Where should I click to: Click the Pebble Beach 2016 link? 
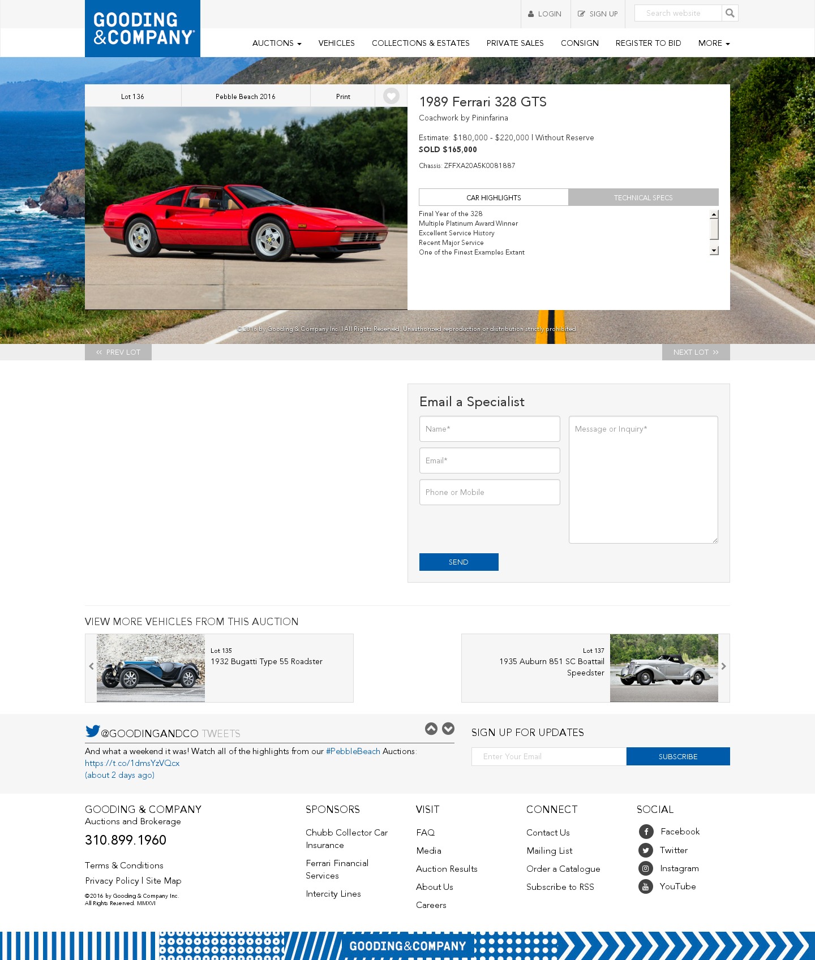click(x=246, y=96)
